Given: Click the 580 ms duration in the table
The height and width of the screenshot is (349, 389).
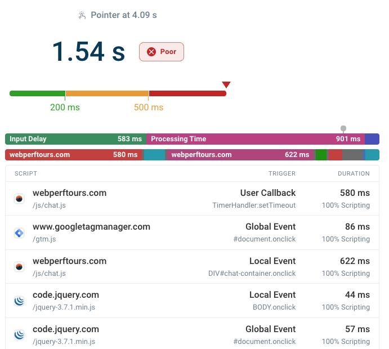Looking at the screenshot, I should coord(355,193).
